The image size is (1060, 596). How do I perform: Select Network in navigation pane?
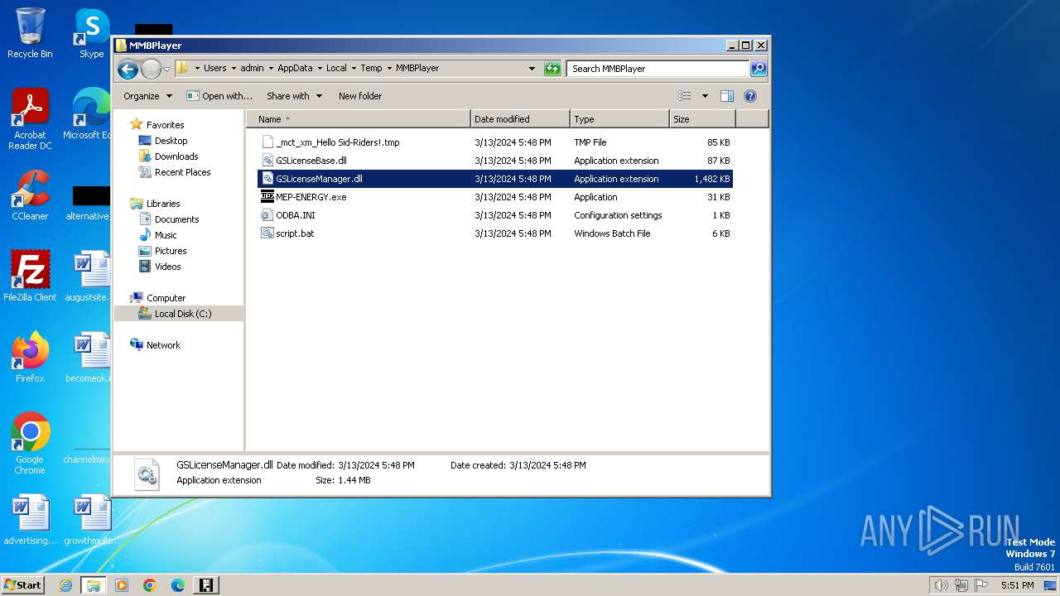click(163, 345)
